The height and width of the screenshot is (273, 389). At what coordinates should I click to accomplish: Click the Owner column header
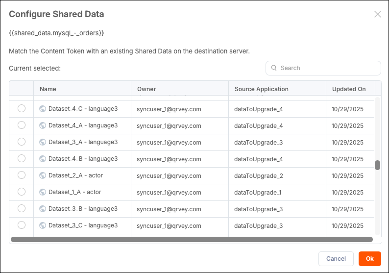point(180,89)
